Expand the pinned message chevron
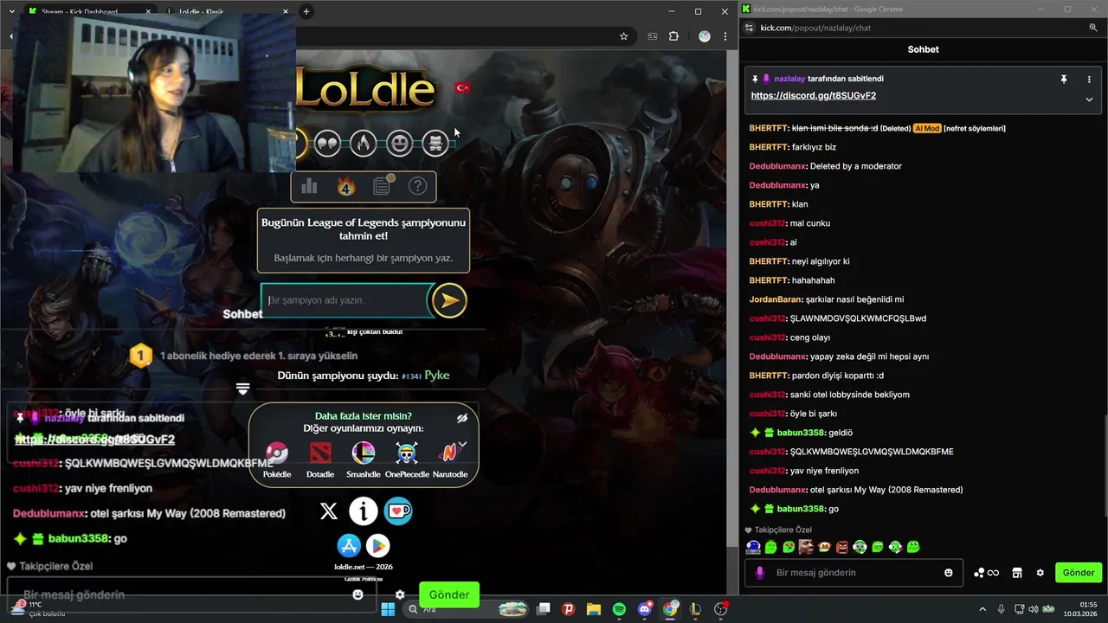The width and height of the screenshot is (1108, 623). pyautogui.click(x=1089, y=100)
